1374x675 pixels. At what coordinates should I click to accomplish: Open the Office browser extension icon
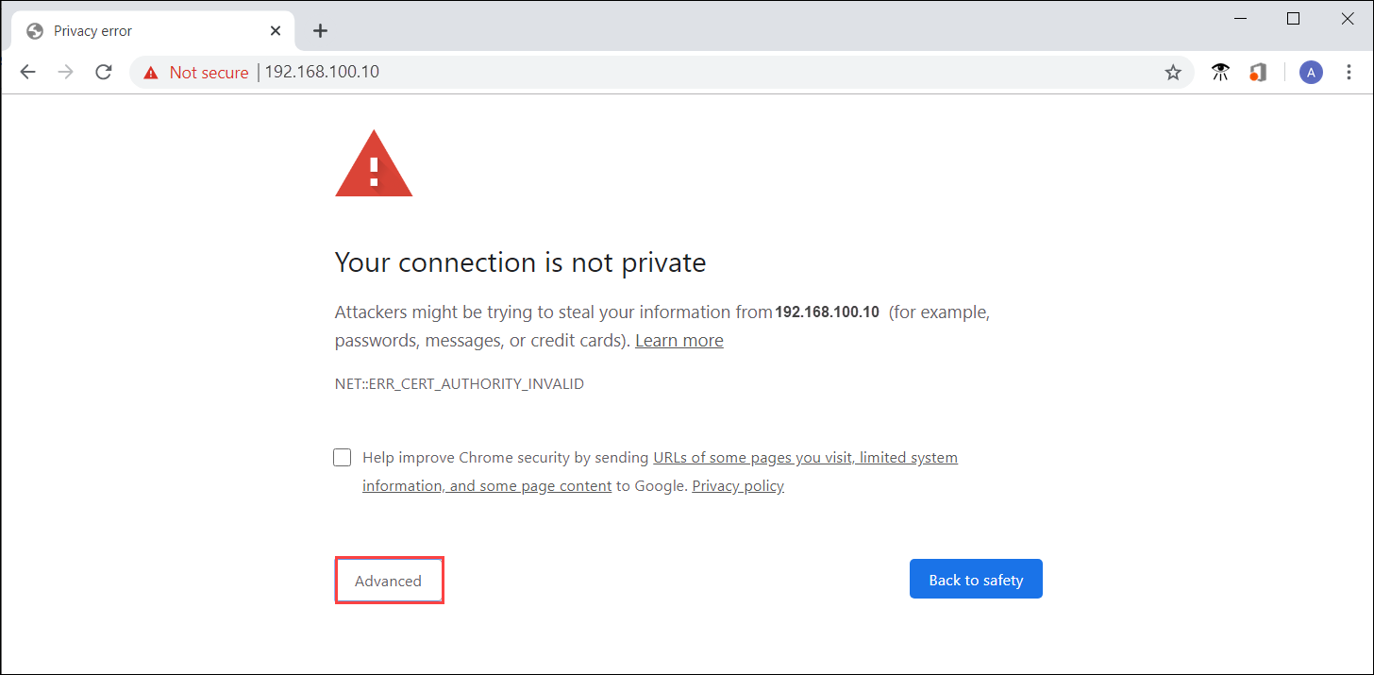tap(1258, 72)
